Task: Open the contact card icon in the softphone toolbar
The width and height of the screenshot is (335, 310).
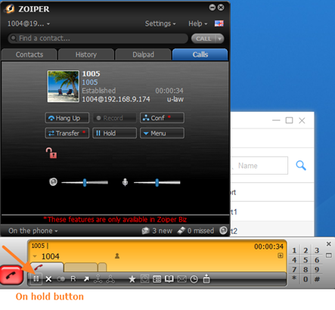Action: tap(157, 279)
